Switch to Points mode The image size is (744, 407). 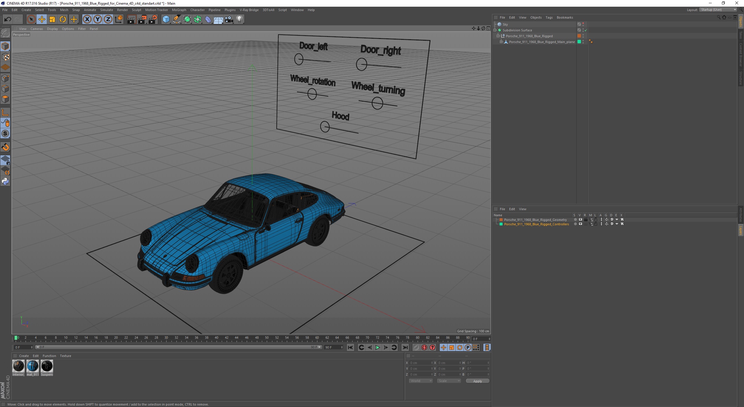[5, 78]
